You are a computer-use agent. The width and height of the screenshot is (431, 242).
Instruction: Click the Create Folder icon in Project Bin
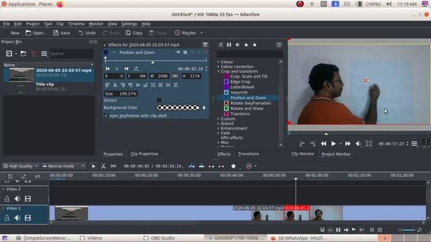coord(24,54)
